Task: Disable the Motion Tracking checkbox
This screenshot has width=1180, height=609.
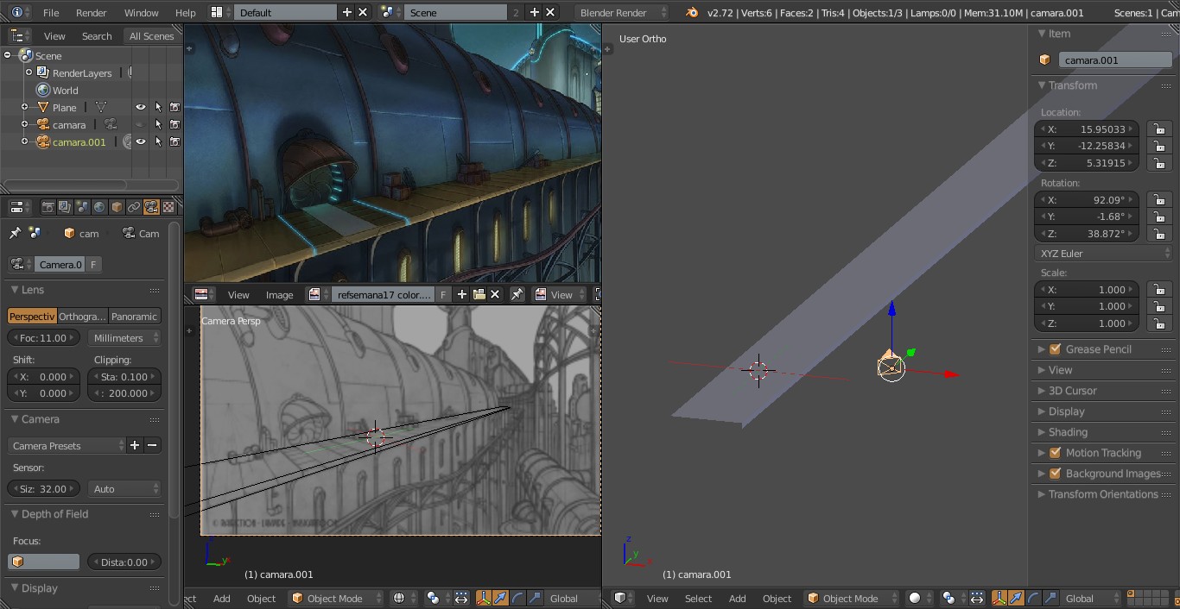Action: pos(1055,453)
